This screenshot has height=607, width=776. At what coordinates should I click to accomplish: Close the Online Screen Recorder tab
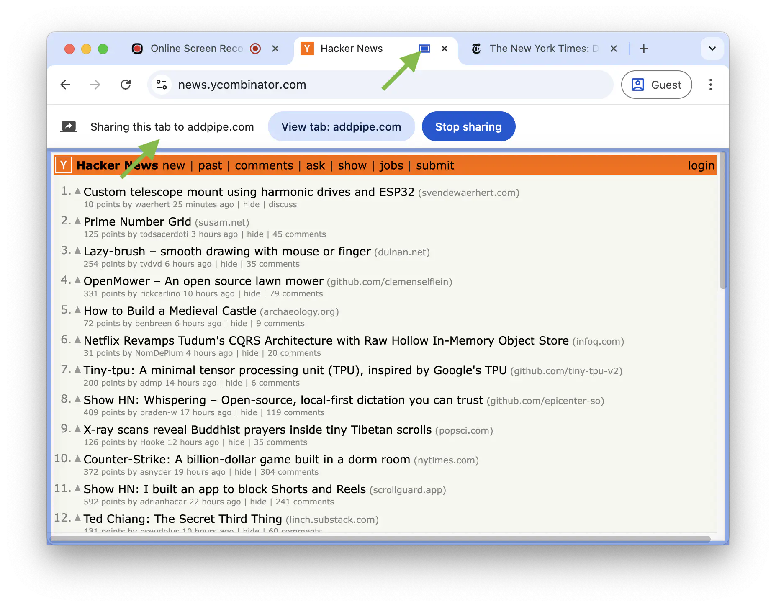click(x=275, y=49)
